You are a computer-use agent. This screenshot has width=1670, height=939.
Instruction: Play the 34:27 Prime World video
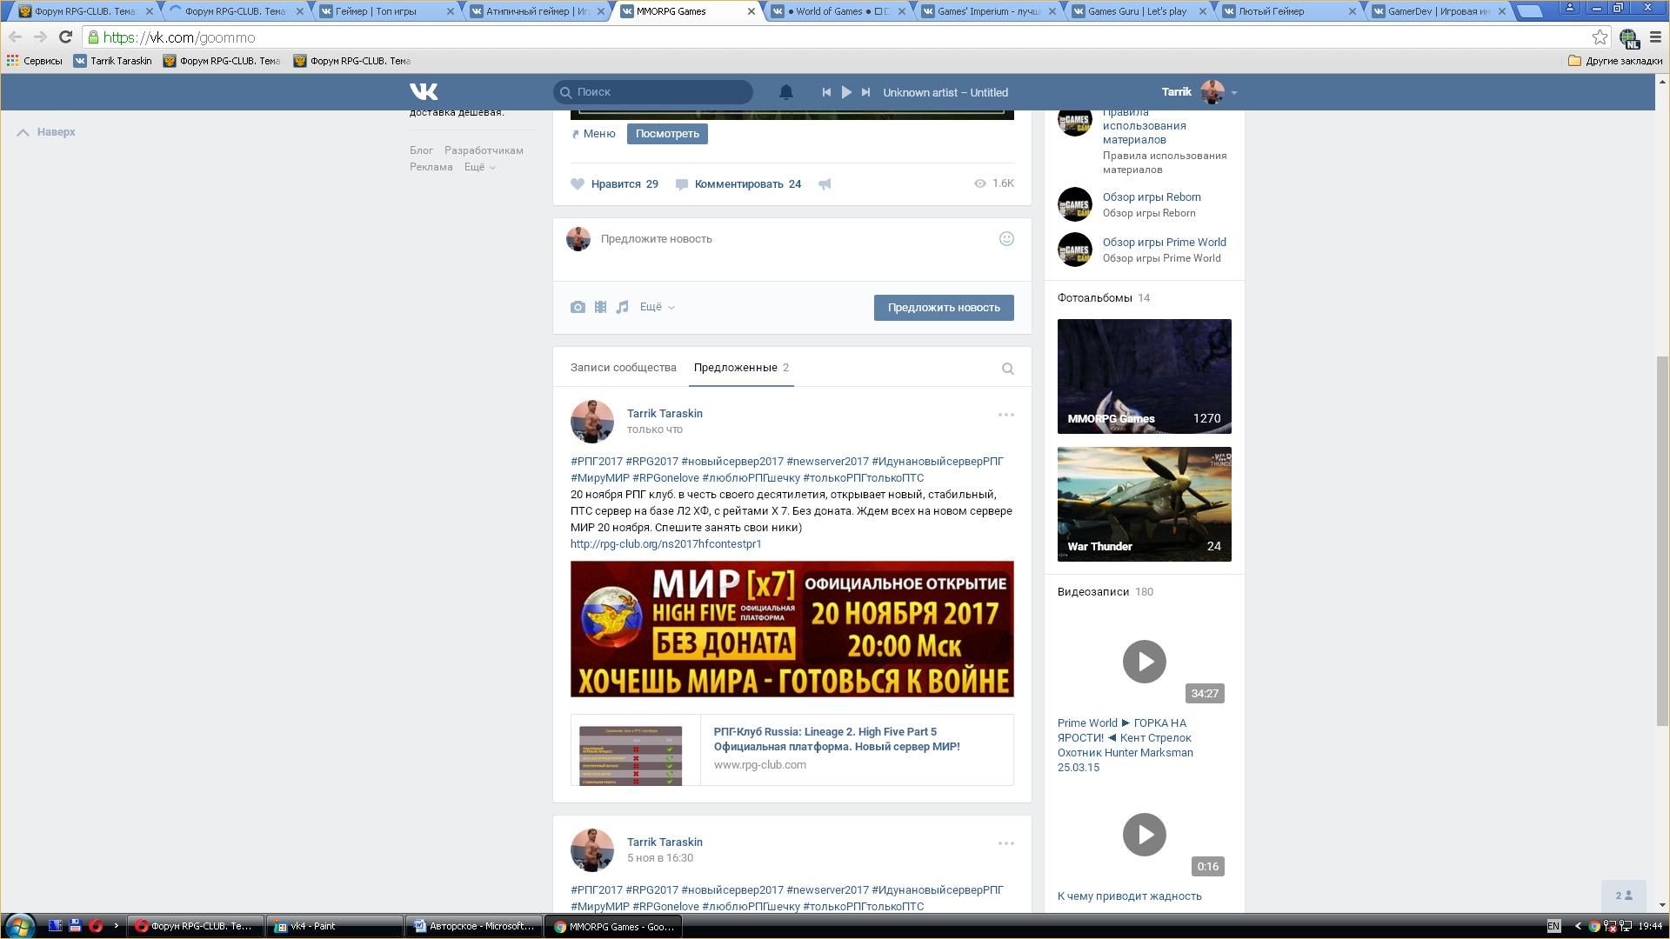[x=1145, y=662]
